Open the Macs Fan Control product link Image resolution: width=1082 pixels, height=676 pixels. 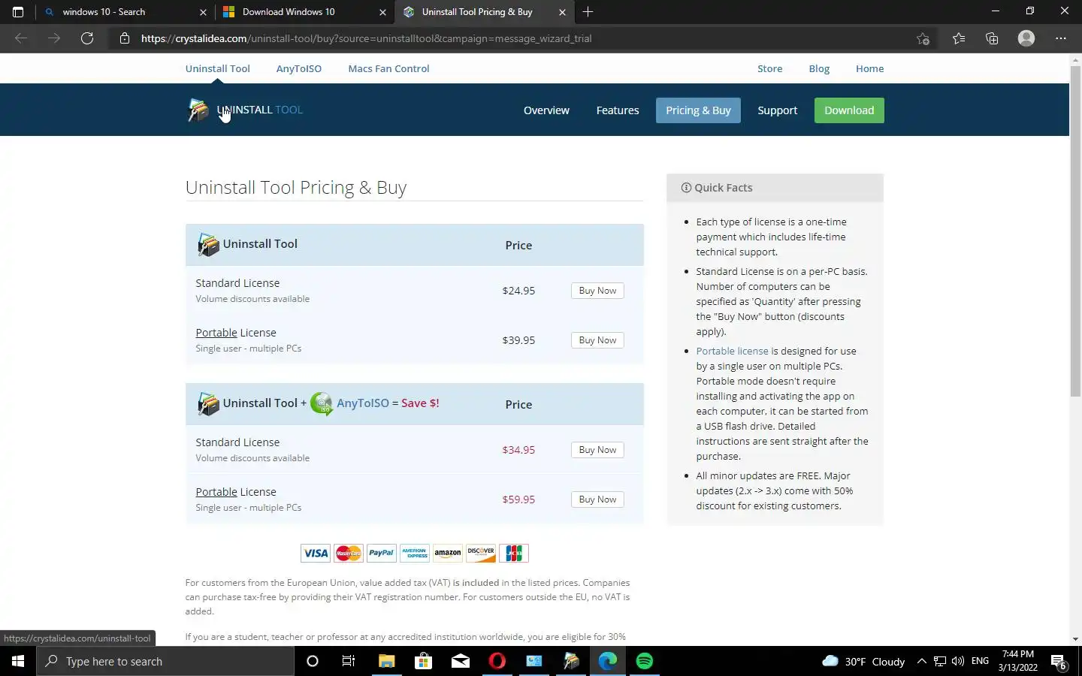(388, 68)
